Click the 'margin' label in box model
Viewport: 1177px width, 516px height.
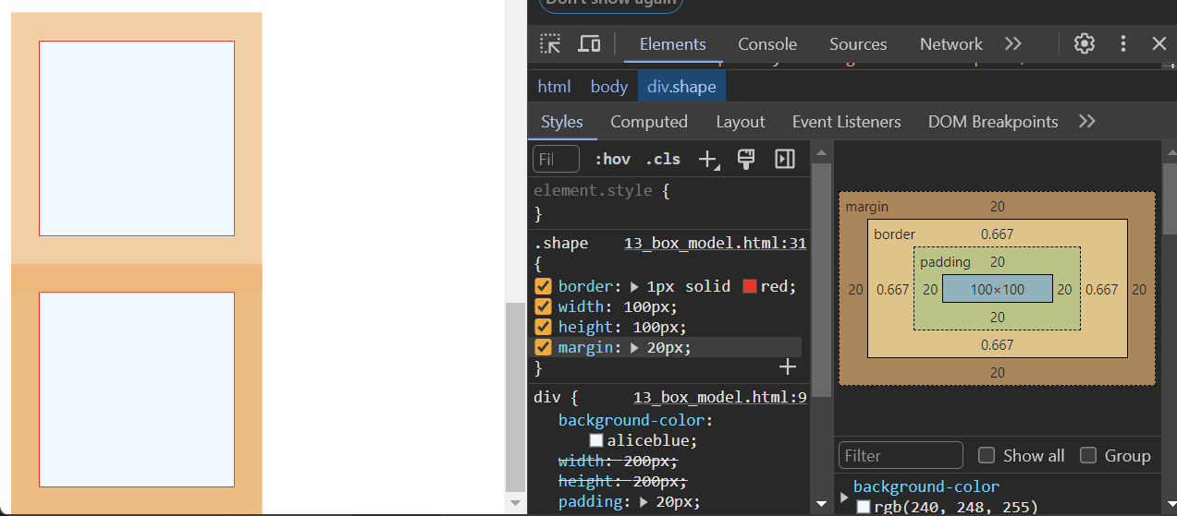pyautogui.click(x=866, y=207)
